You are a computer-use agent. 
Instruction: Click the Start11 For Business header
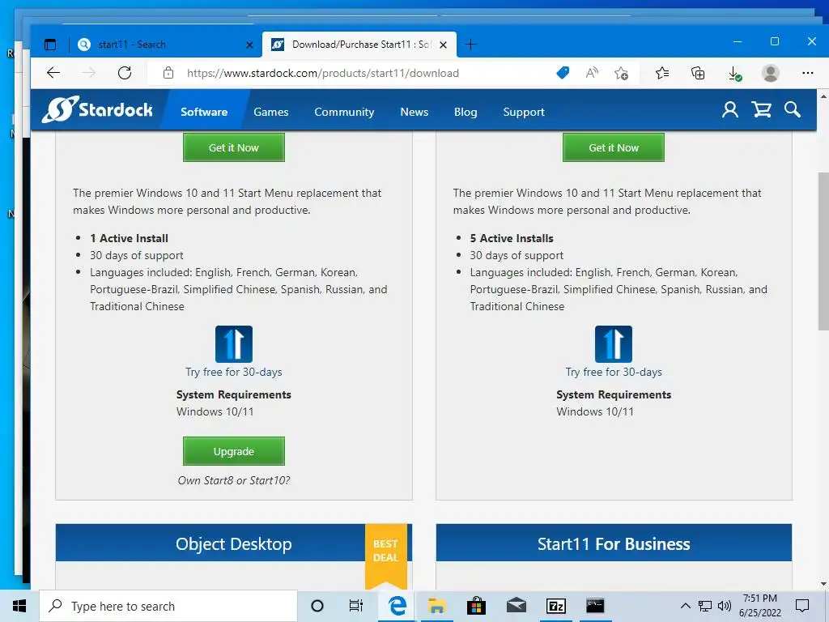pos(614,543)
